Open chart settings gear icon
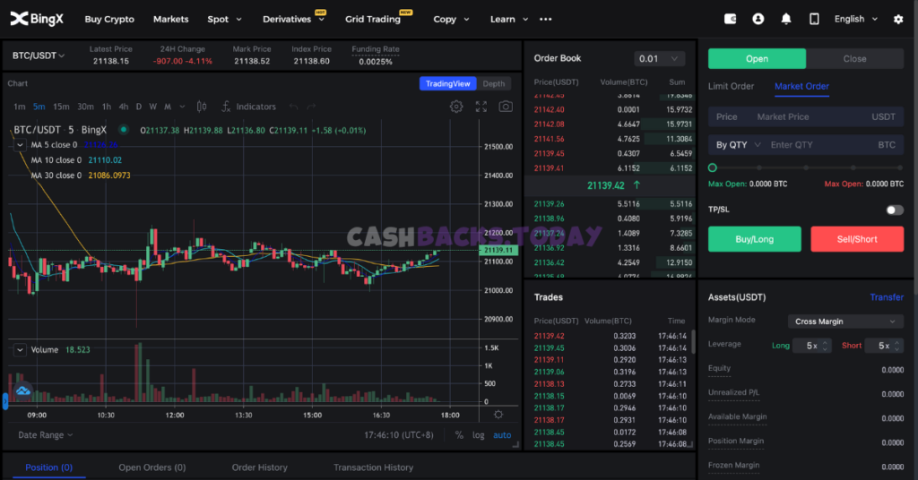The image size is (918, 480). (456, 107)
